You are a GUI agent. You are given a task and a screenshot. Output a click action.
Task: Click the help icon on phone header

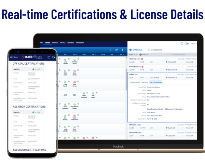point(49,57)
